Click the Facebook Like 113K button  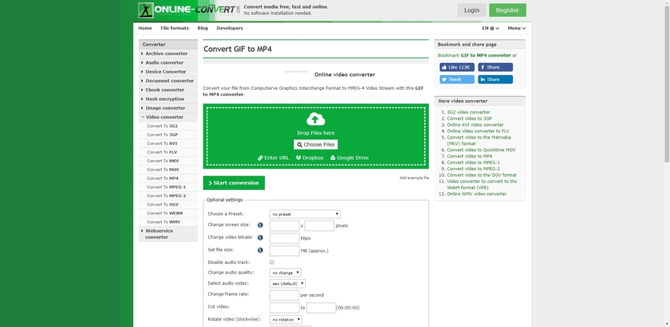click(x=456, y=68)
